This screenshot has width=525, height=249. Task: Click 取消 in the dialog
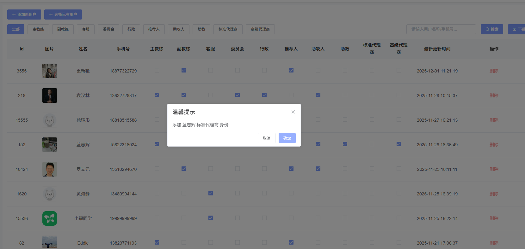(267, 138)
